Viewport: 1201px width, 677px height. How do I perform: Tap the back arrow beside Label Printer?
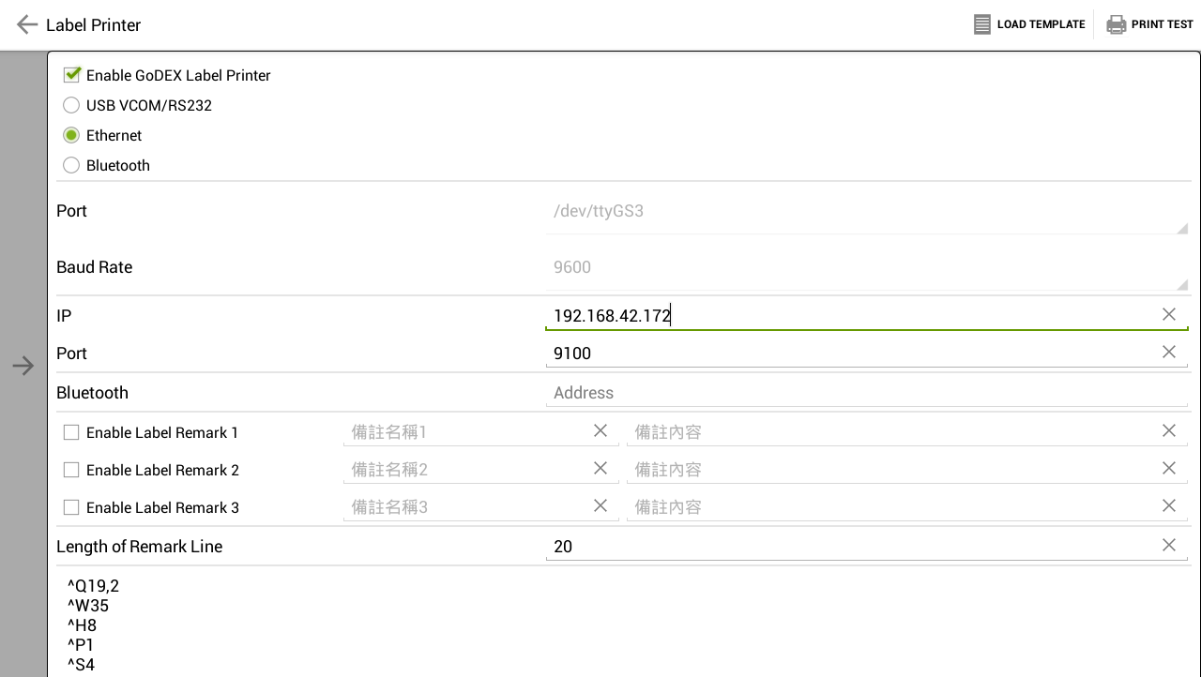pos(27,24)
